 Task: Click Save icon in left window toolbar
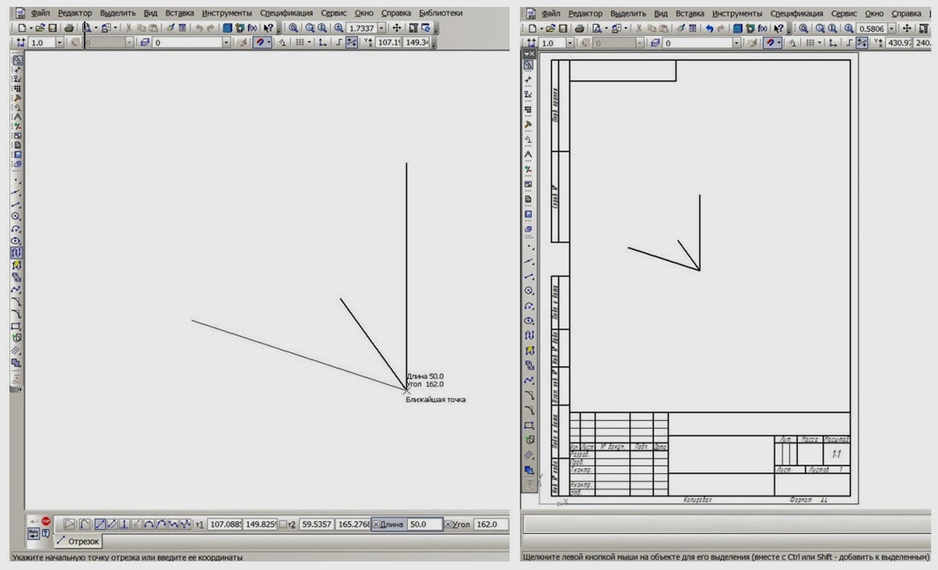click(x=53, y=27)
